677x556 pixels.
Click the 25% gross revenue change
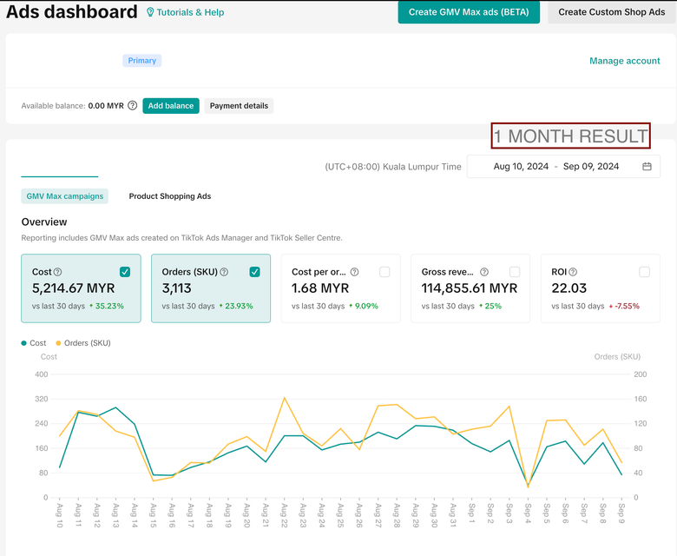click(493, 306)
